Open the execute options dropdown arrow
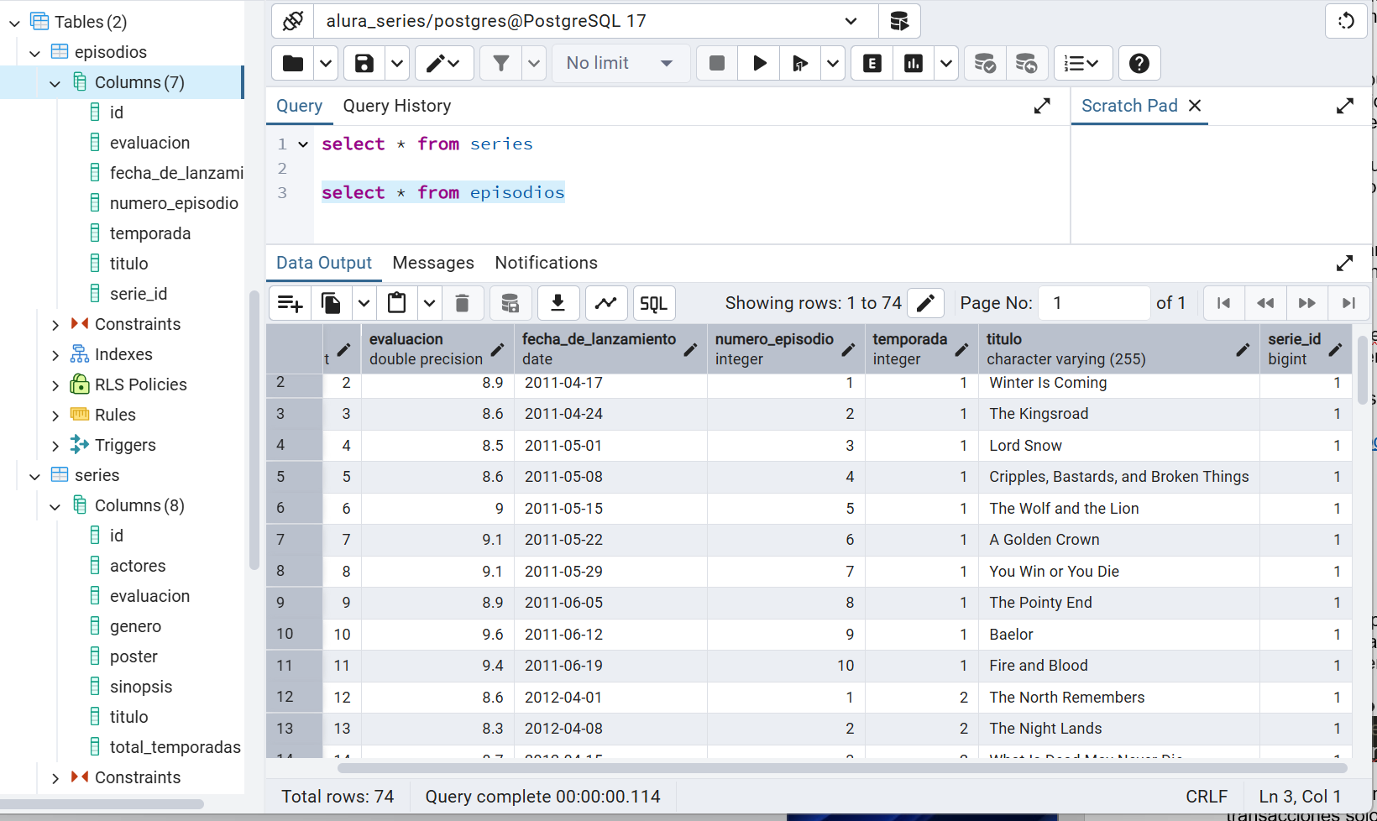Viewport: 1377px width, 821px height. 833,63
